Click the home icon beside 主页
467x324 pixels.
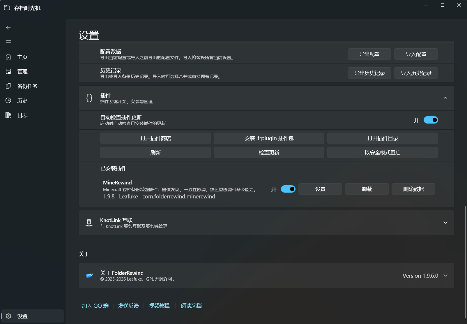[x=8, y=57]
